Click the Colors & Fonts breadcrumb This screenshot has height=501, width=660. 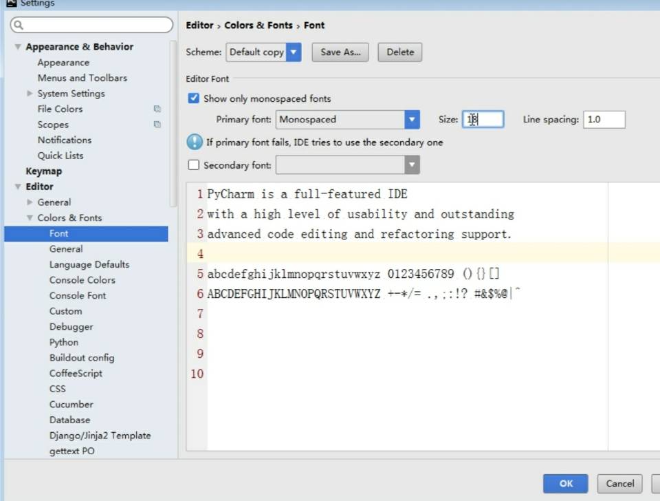point(258,25)
